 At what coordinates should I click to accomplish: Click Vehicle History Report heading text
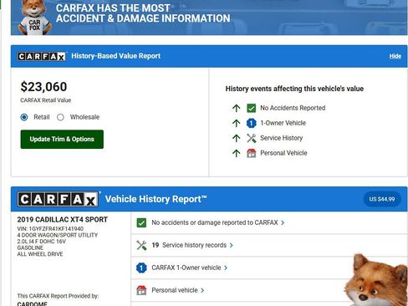(x=156, y=199)
